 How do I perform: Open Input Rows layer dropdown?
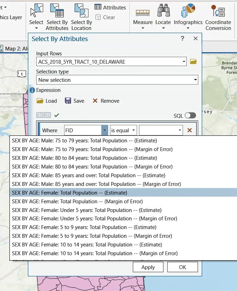[x=184, y=61]
